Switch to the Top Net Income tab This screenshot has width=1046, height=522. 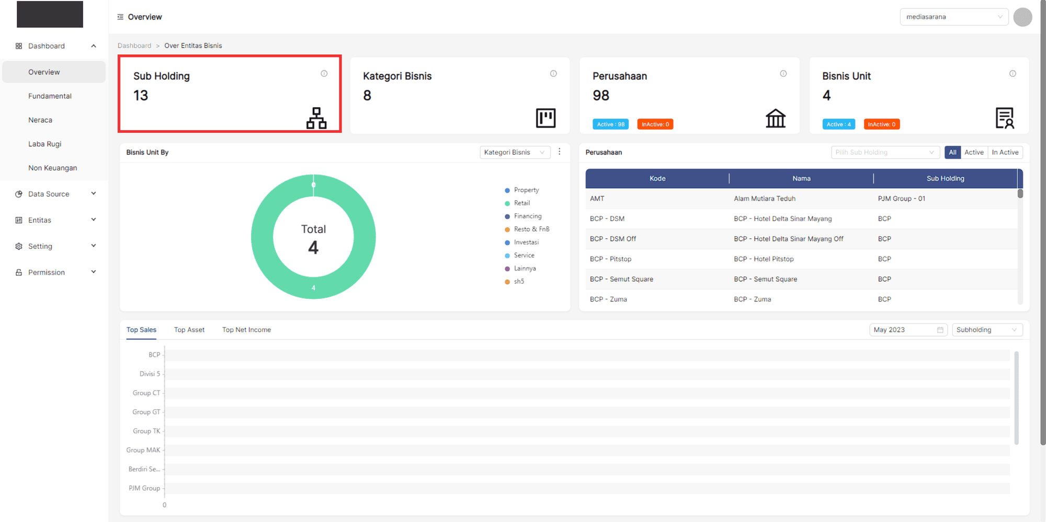(x=246, y=330)
